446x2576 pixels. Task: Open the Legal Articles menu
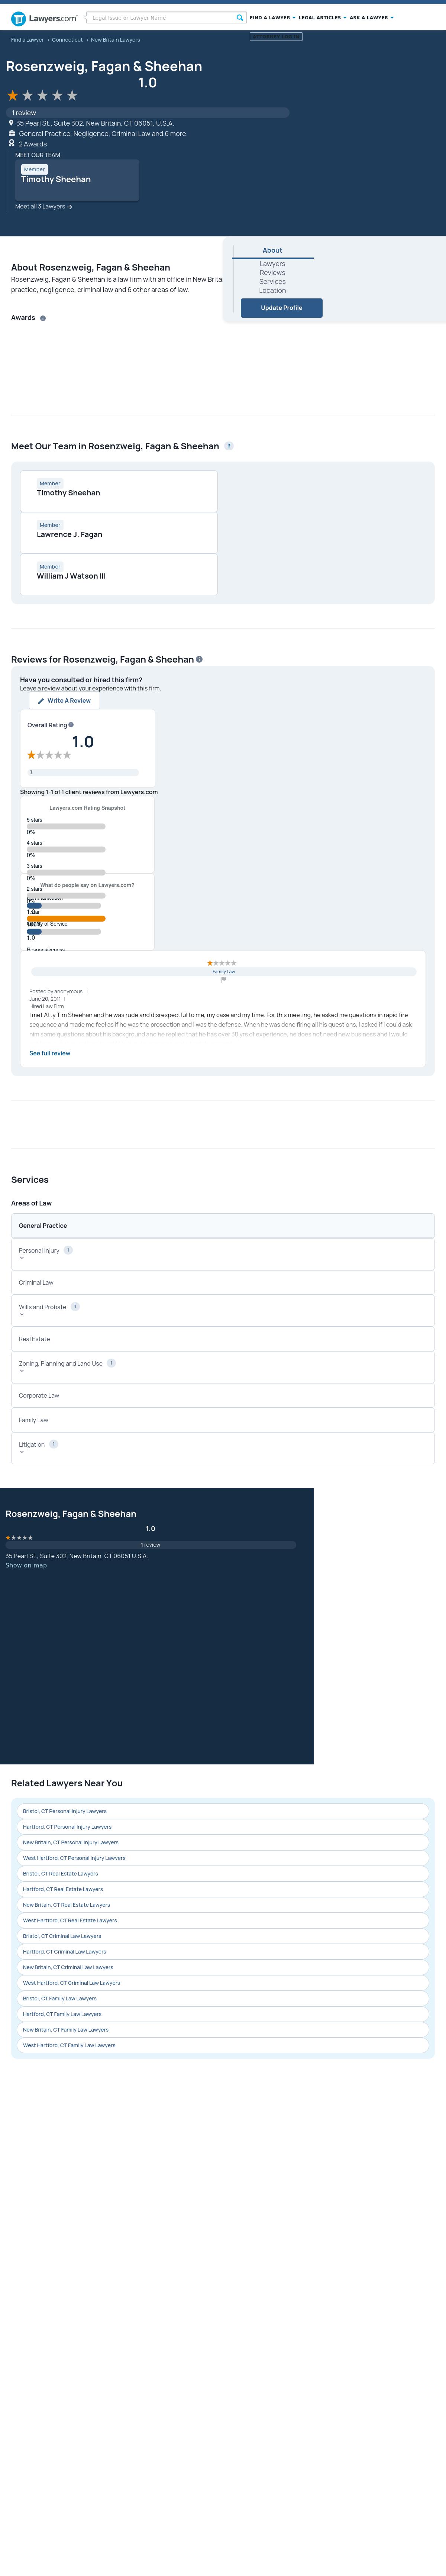[322, 18]
